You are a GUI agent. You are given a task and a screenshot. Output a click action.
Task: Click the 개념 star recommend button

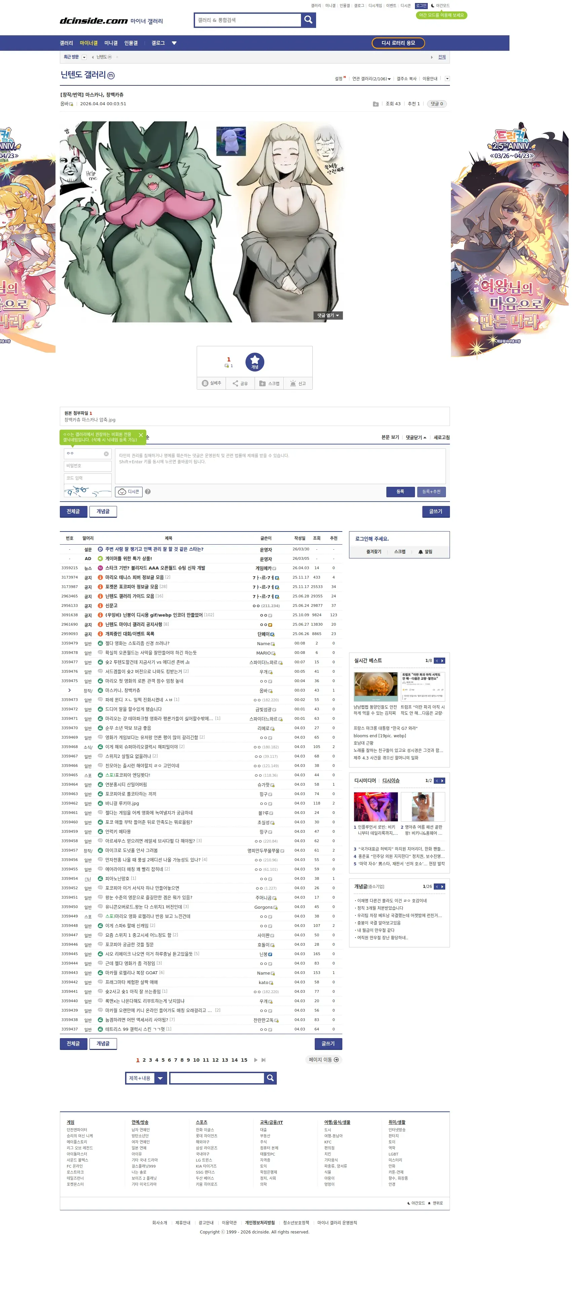tap(255, 361)
